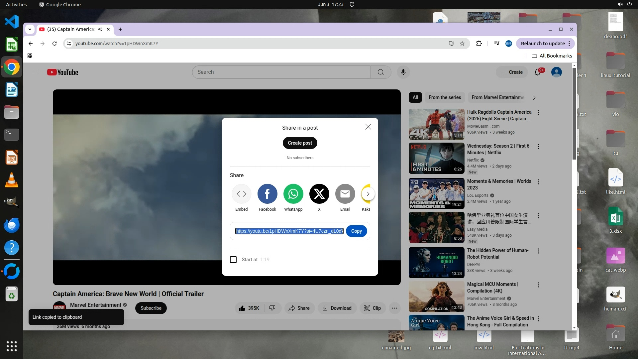The width and height of the screenshot is (638, 359).
Task: Expand more filter chips with arrow
Action: click(x=534, y=98)
